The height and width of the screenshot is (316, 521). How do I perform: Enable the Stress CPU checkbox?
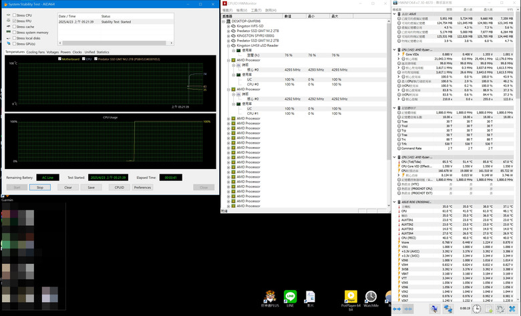pyautogui.click(x=14, y=15)
